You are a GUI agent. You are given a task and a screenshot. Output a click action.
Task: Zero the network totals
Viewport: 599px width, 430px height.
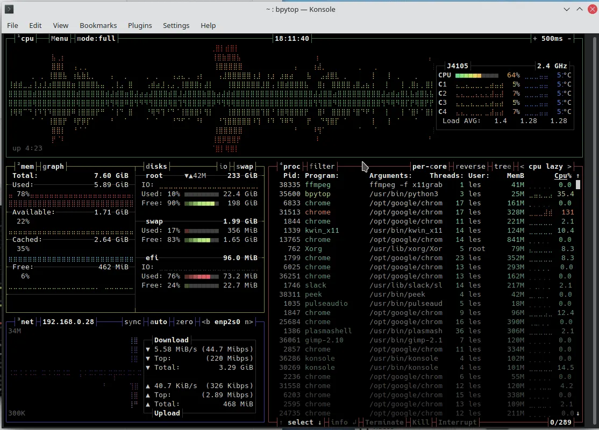tap(184, 321)
